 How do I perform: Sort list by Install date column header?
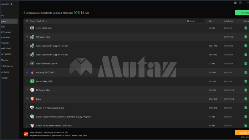point(229,21)
